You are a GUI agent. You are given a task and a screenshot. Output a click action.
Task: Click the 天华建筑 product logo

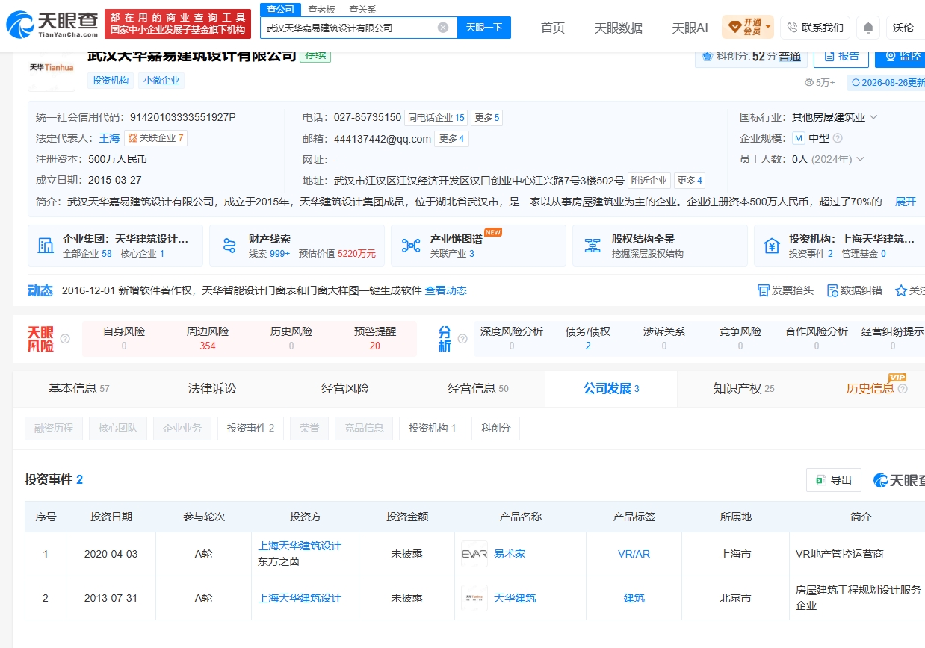474,598
